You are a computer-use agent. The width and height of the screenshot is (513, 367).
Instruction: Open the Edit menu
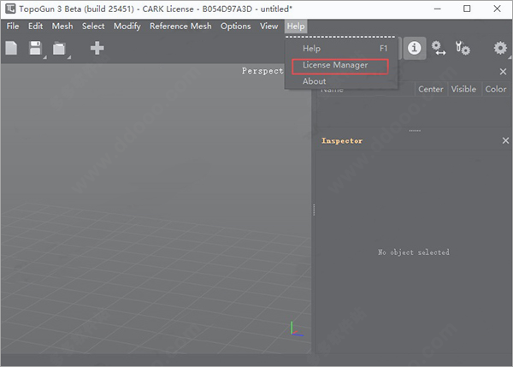pyautogui.click(x=35, y=27)
